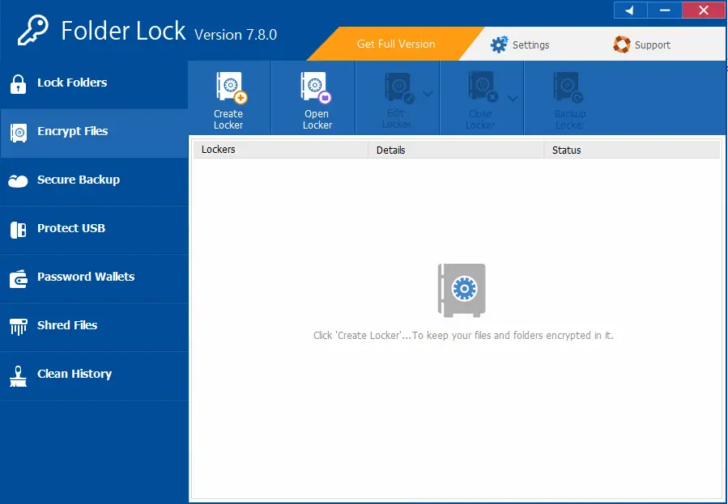Click the Get Full Version banner
Image resolution: width=728 pixels, height=504 pixels.
point(395,44)
